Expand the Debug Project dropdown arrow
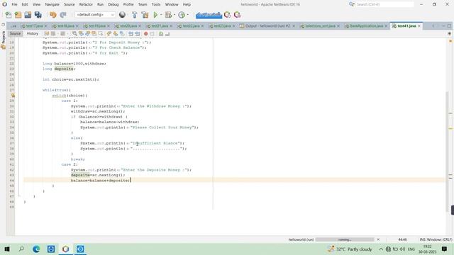The height and width of the screenshot is (255, 454). click(175, 15)
